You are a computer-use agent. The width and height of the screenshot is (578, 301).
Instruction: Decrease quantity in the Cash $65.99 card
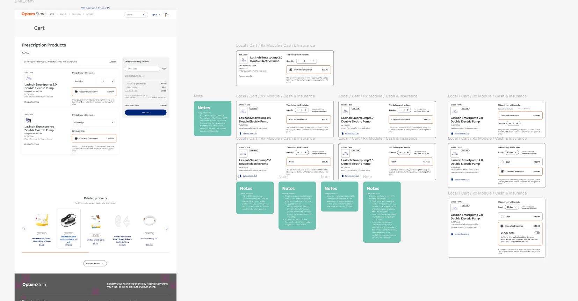(x=298, y=152)
